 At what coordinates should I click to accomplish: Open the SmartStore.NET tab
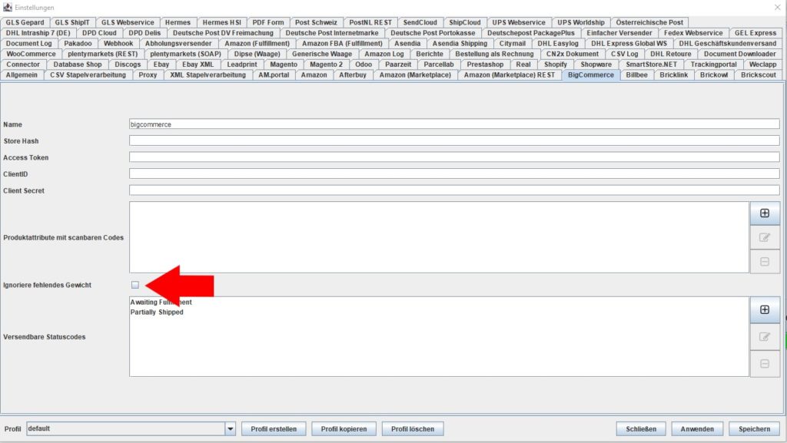[651, 64]
